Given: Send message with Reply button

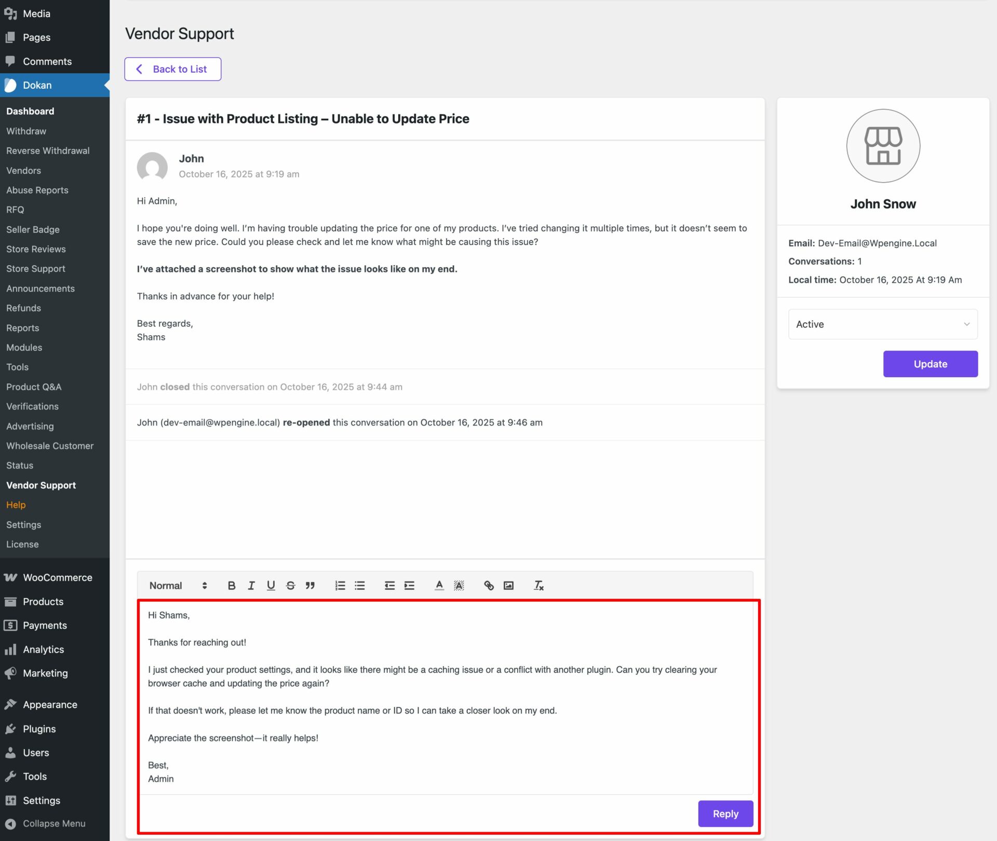Looking at the screenshot, I should click(725, 814).
